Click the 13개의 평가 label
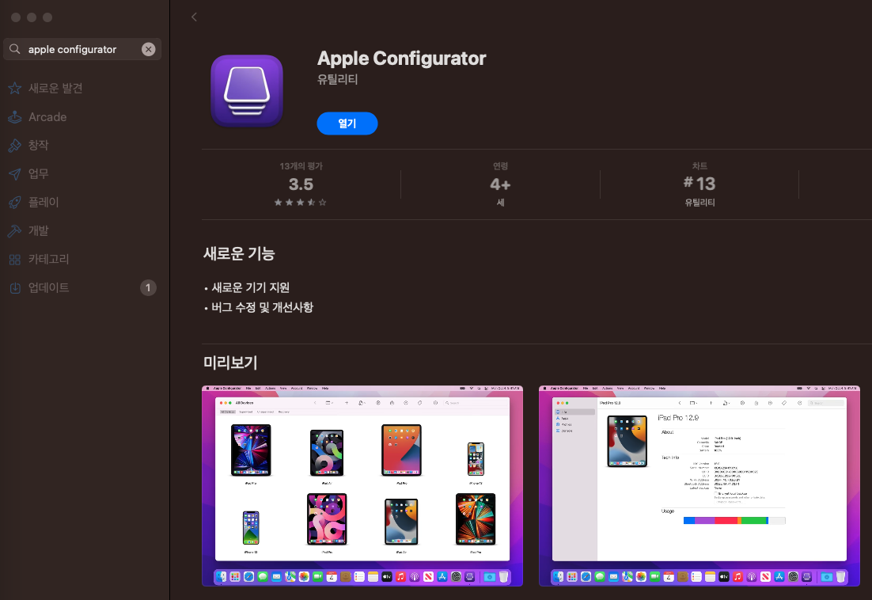The image size is (872, 600). [x=301, y=165]
